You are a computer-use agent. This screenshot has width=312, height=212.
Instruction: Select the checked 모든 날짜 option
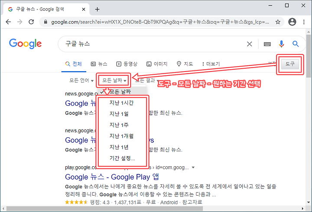(x=122, y=92)
